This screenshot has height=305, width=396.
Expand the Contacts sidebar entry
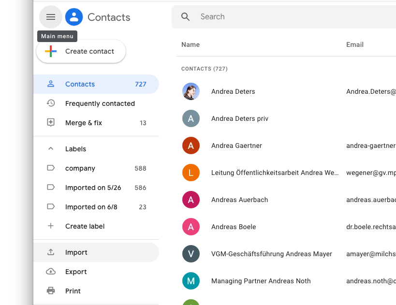coord(80,84)
